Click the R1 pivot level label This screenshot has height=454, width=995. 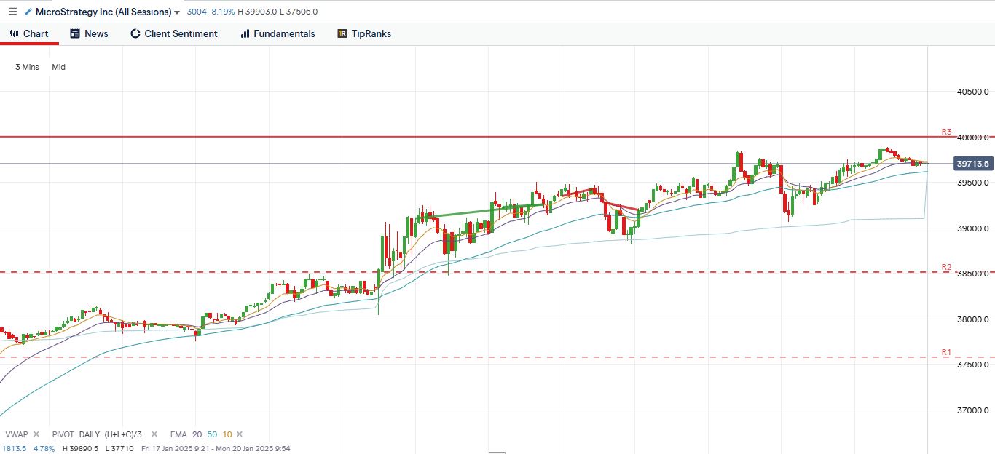946,352
